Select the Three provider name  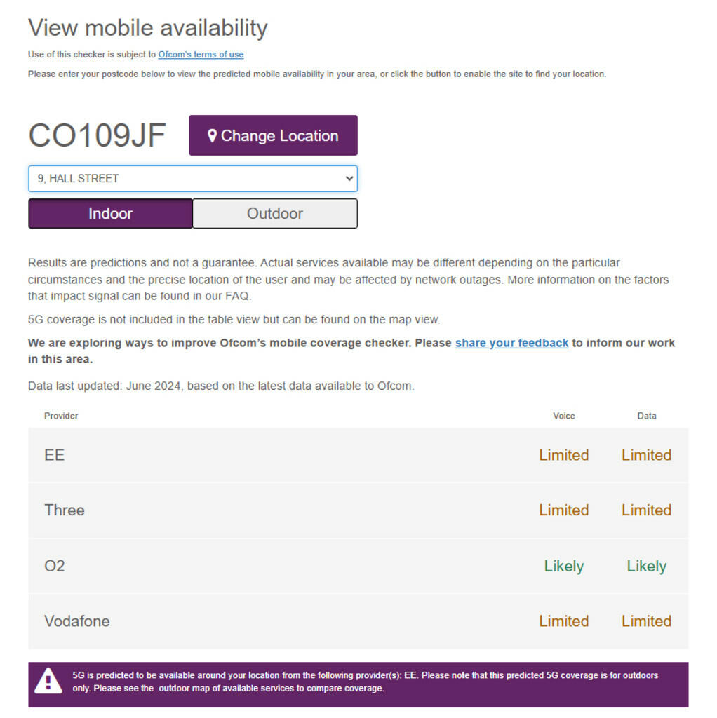[x=64, y=510]
